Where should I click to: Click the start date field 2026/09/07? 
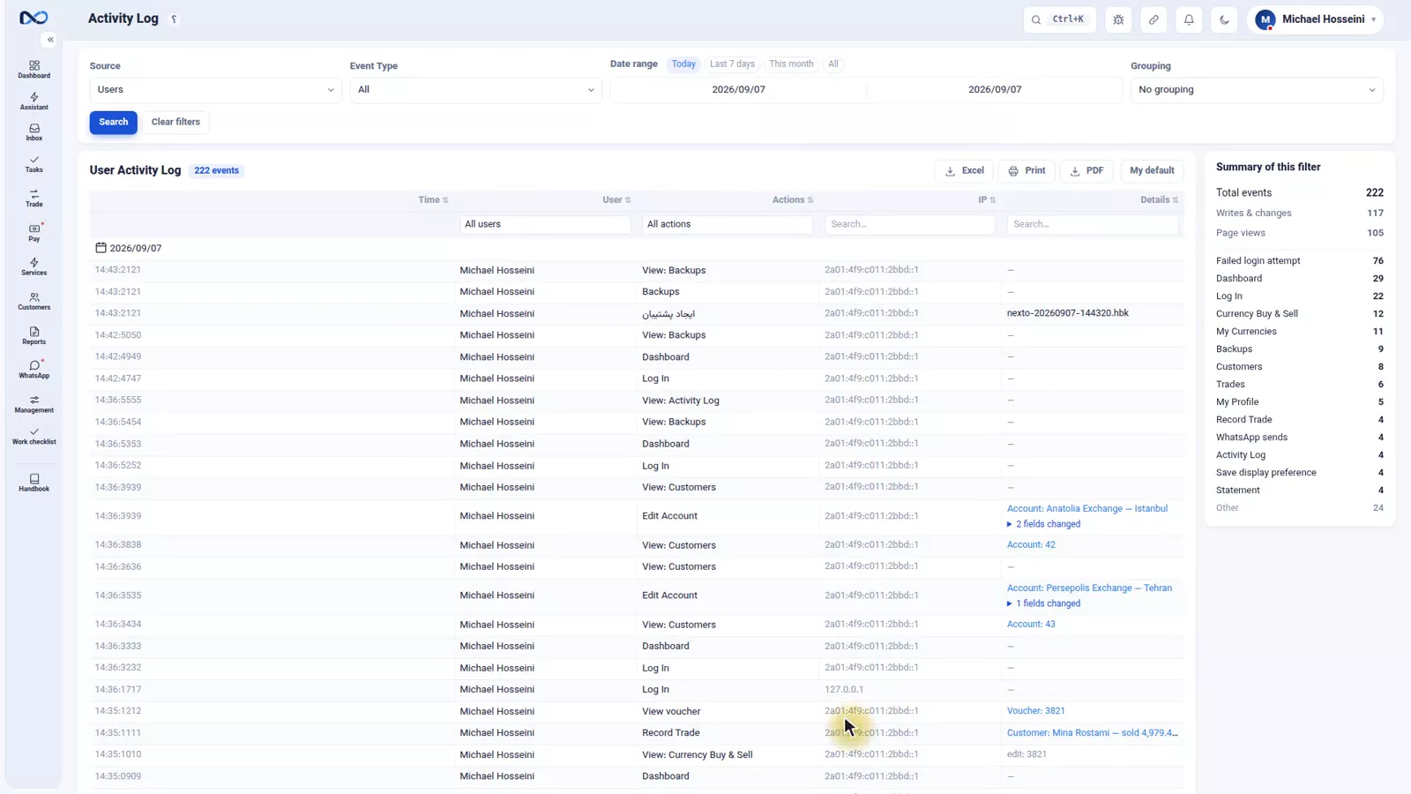pyautogui.click(x=738, y=90)
